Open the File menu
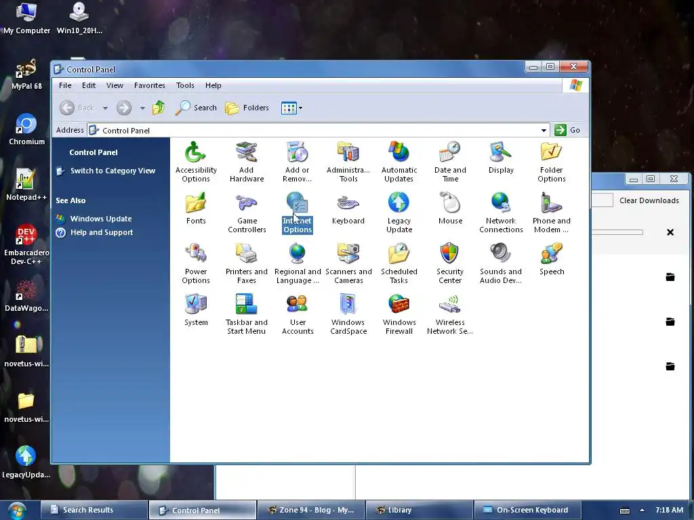Viewport: 694px width, 520px height. tap(65, 85)
